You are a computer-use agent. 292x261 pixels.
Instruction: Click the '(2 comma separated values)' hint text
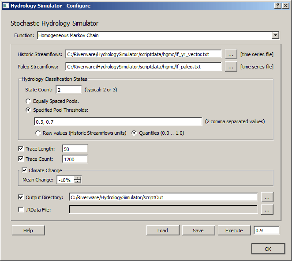click(235, 121)
